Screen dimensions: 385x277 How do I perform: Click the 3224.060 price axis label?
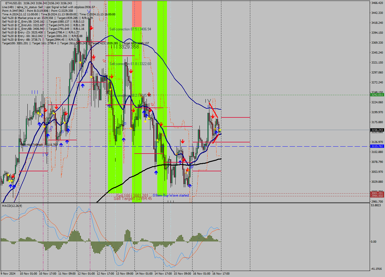(x=377, y=102)
